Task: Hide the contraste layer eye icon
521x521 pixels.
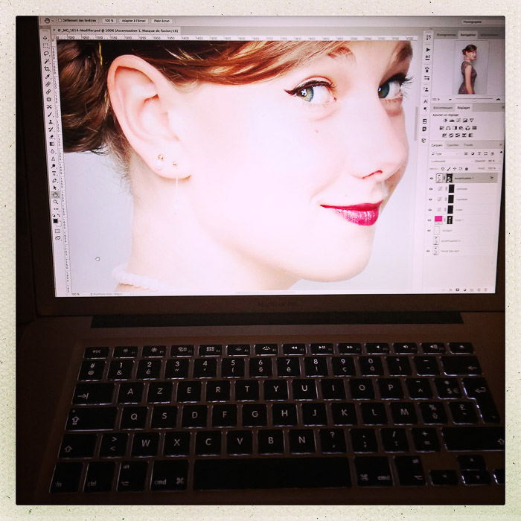Action: pyautogui.click(x=431, y=189)
